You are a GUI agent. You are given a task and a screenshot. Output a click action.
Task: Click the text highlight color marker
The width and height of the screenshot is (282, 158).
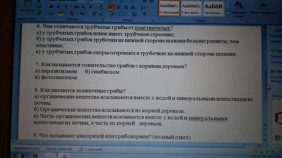pos(61,13)
